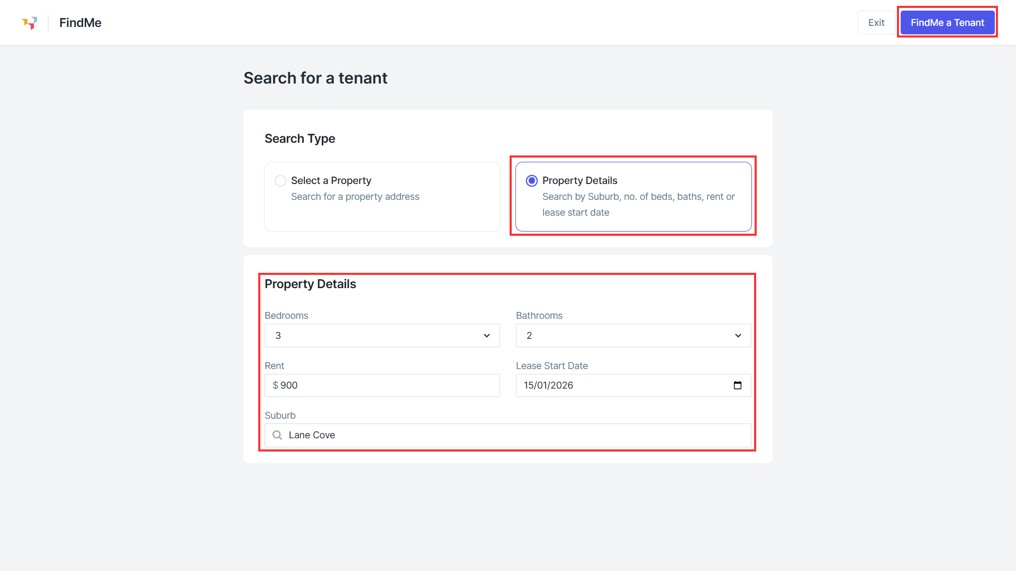
Task: Click the Suburb field containing Lane Cove
Action: point(508,435)
